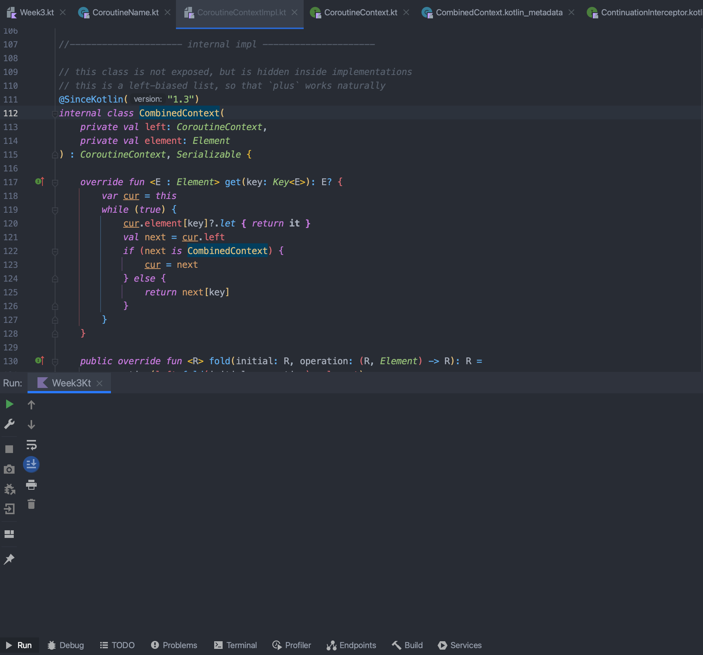Fold the fold function at line 130
This screenshot has width=703, height=655.
[55, 362]
